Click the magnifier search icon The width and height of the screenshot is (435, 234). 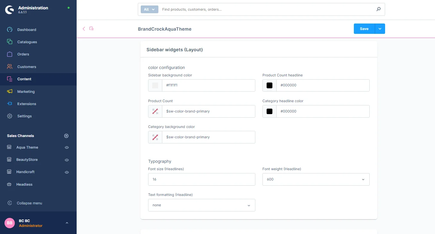tap(378, 9)
